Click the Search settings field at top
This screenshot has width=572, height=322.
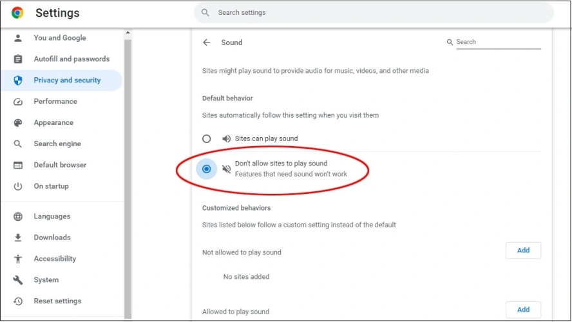[374, 13]
